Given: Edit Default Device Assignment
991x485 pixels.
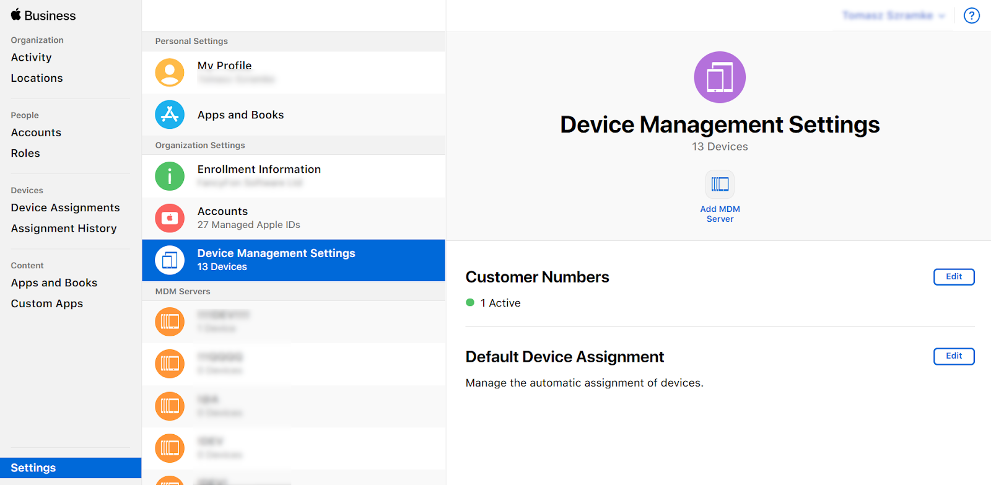Looking at the screenshot, I should (x=954, y=356).
